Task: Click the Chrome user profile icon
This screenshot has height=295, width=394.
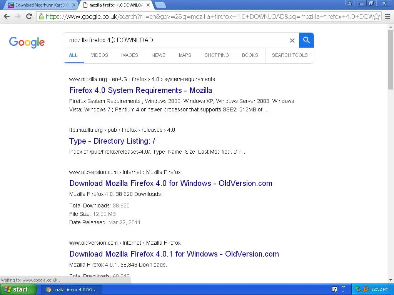Action: [x=349, y=3]
